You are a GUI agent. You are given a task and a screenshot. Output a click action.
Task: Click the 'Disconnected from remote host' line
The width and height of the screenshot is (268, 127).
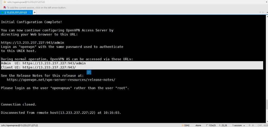61,113
